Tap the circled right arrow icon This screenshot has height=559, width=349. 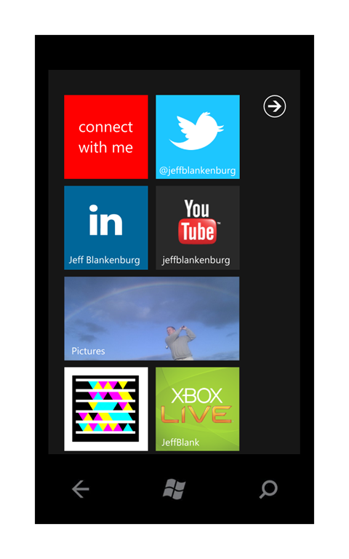click(x=274, y=106)
